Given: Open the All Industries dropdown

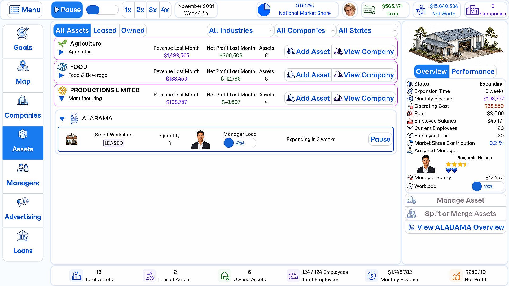Looking at the screenshot, I should point(240,30).
